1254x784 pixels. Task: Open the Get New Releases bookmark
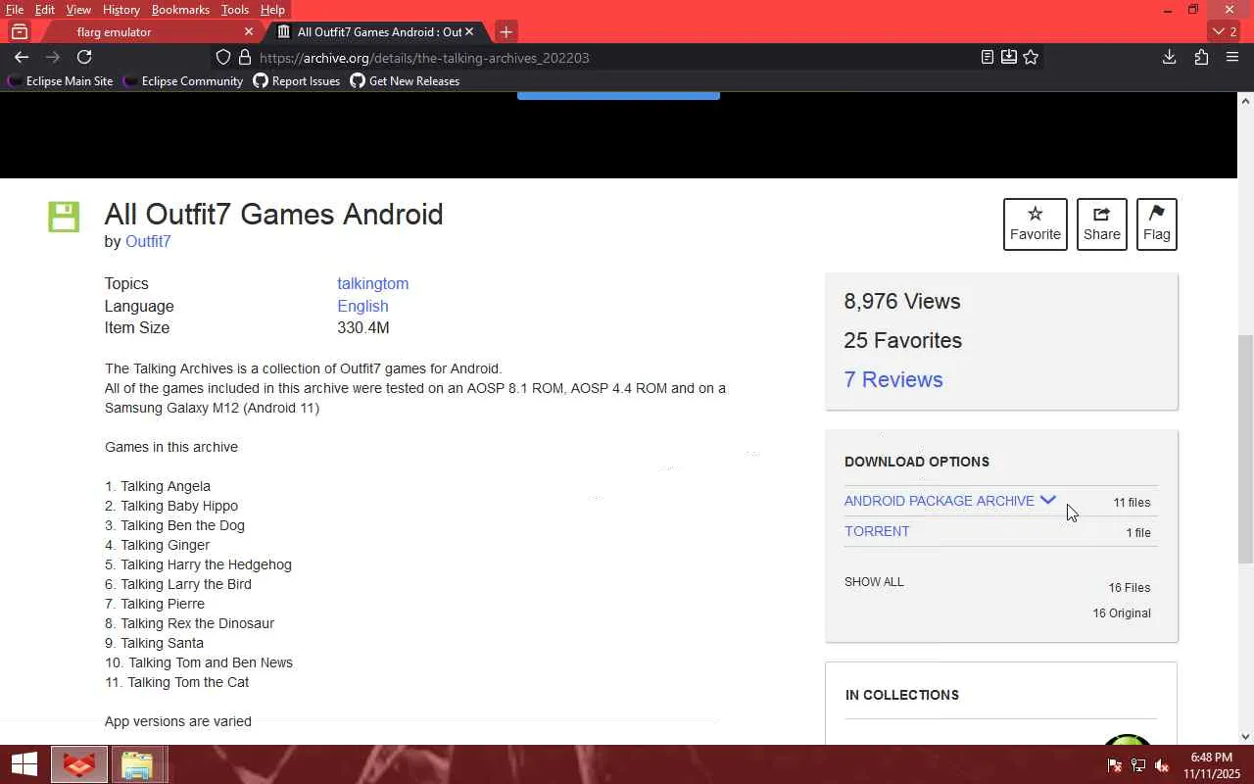tap(405, 81)
